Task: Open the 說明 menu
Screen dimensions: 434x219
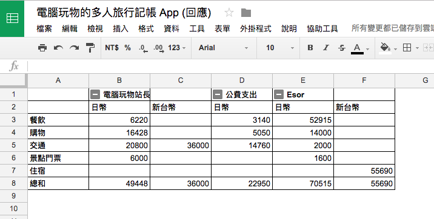Action: (x=289, y=28)
